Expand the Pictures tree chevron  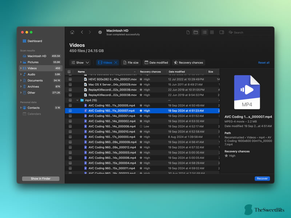coord(21,62)
